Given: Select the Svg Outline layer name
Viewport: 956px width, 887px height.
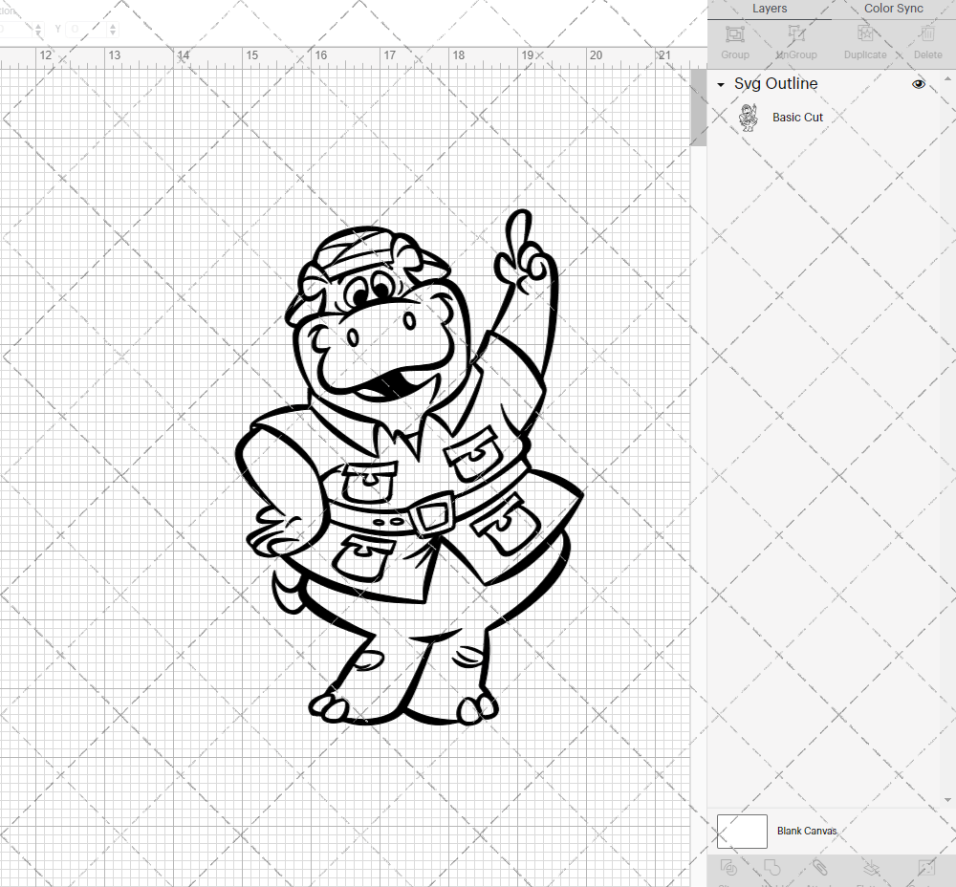Looking at the screenshot, I should 775,84.
